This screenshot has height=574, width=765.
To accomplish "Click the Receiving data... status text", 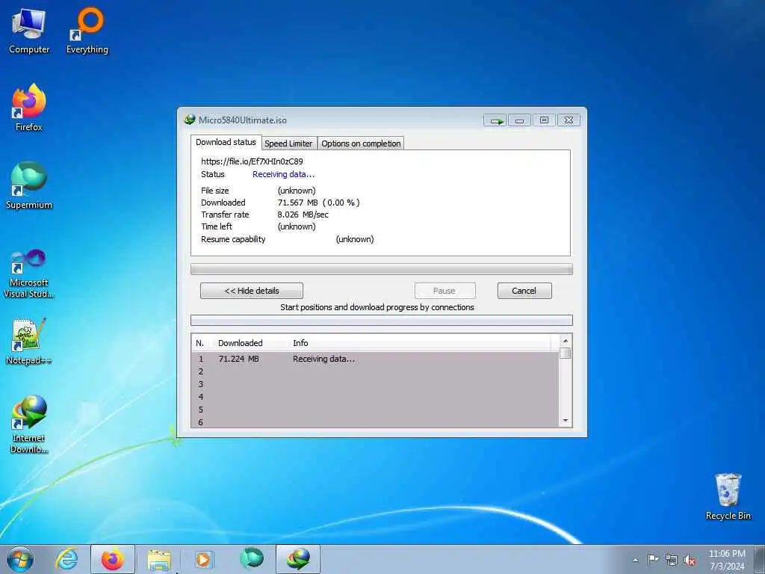I will pos(283,174).
